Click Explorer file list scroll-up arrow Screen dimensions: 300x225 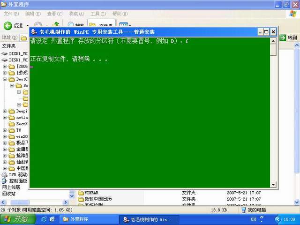(297, 45)
